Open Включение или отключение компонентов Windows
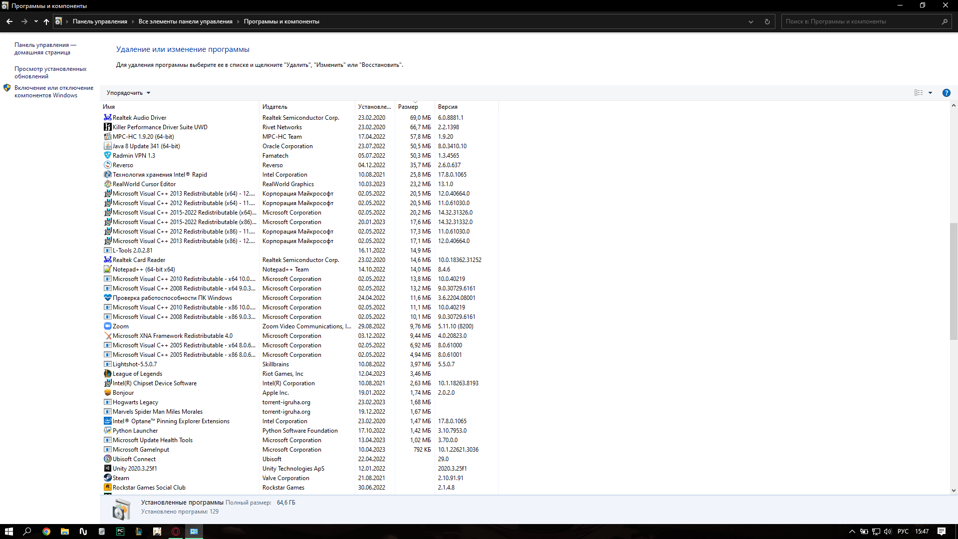This screenshot has height=539, width=958. (54, 91)
